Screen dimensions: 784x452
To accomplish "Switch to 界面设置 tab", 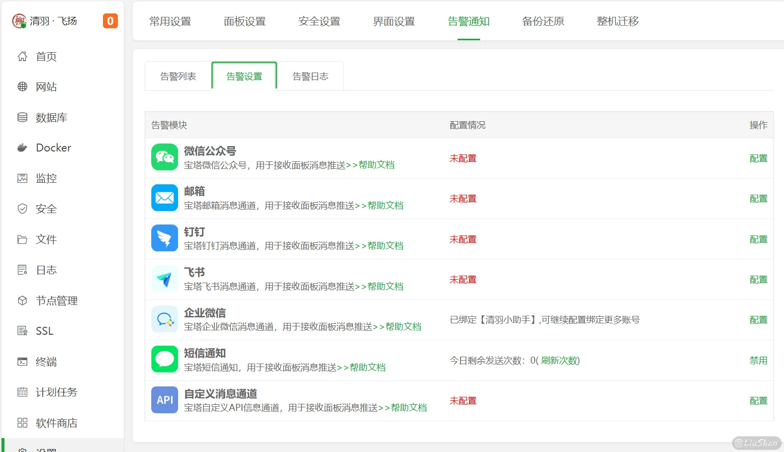I will 394,21.
